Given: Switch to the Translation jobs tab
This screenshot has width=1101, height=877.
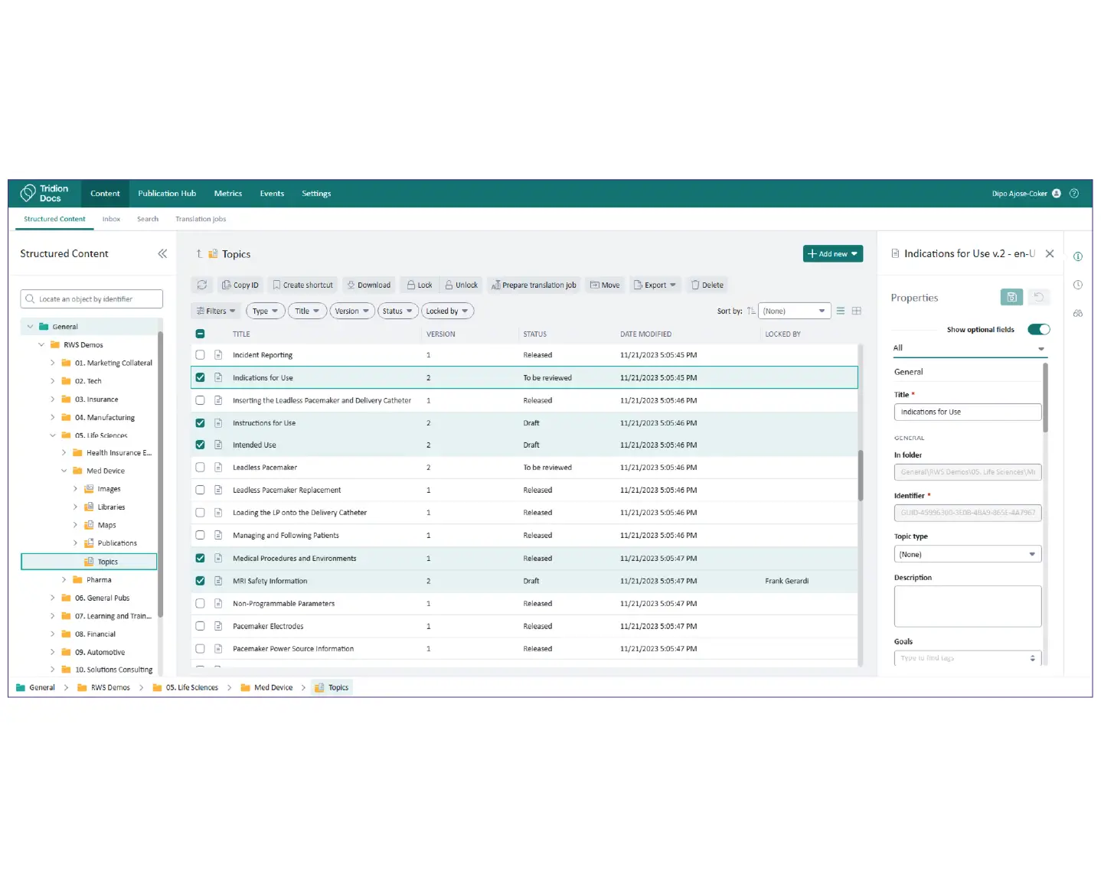Looking at the screenshot, I should [x=201, y=219].
